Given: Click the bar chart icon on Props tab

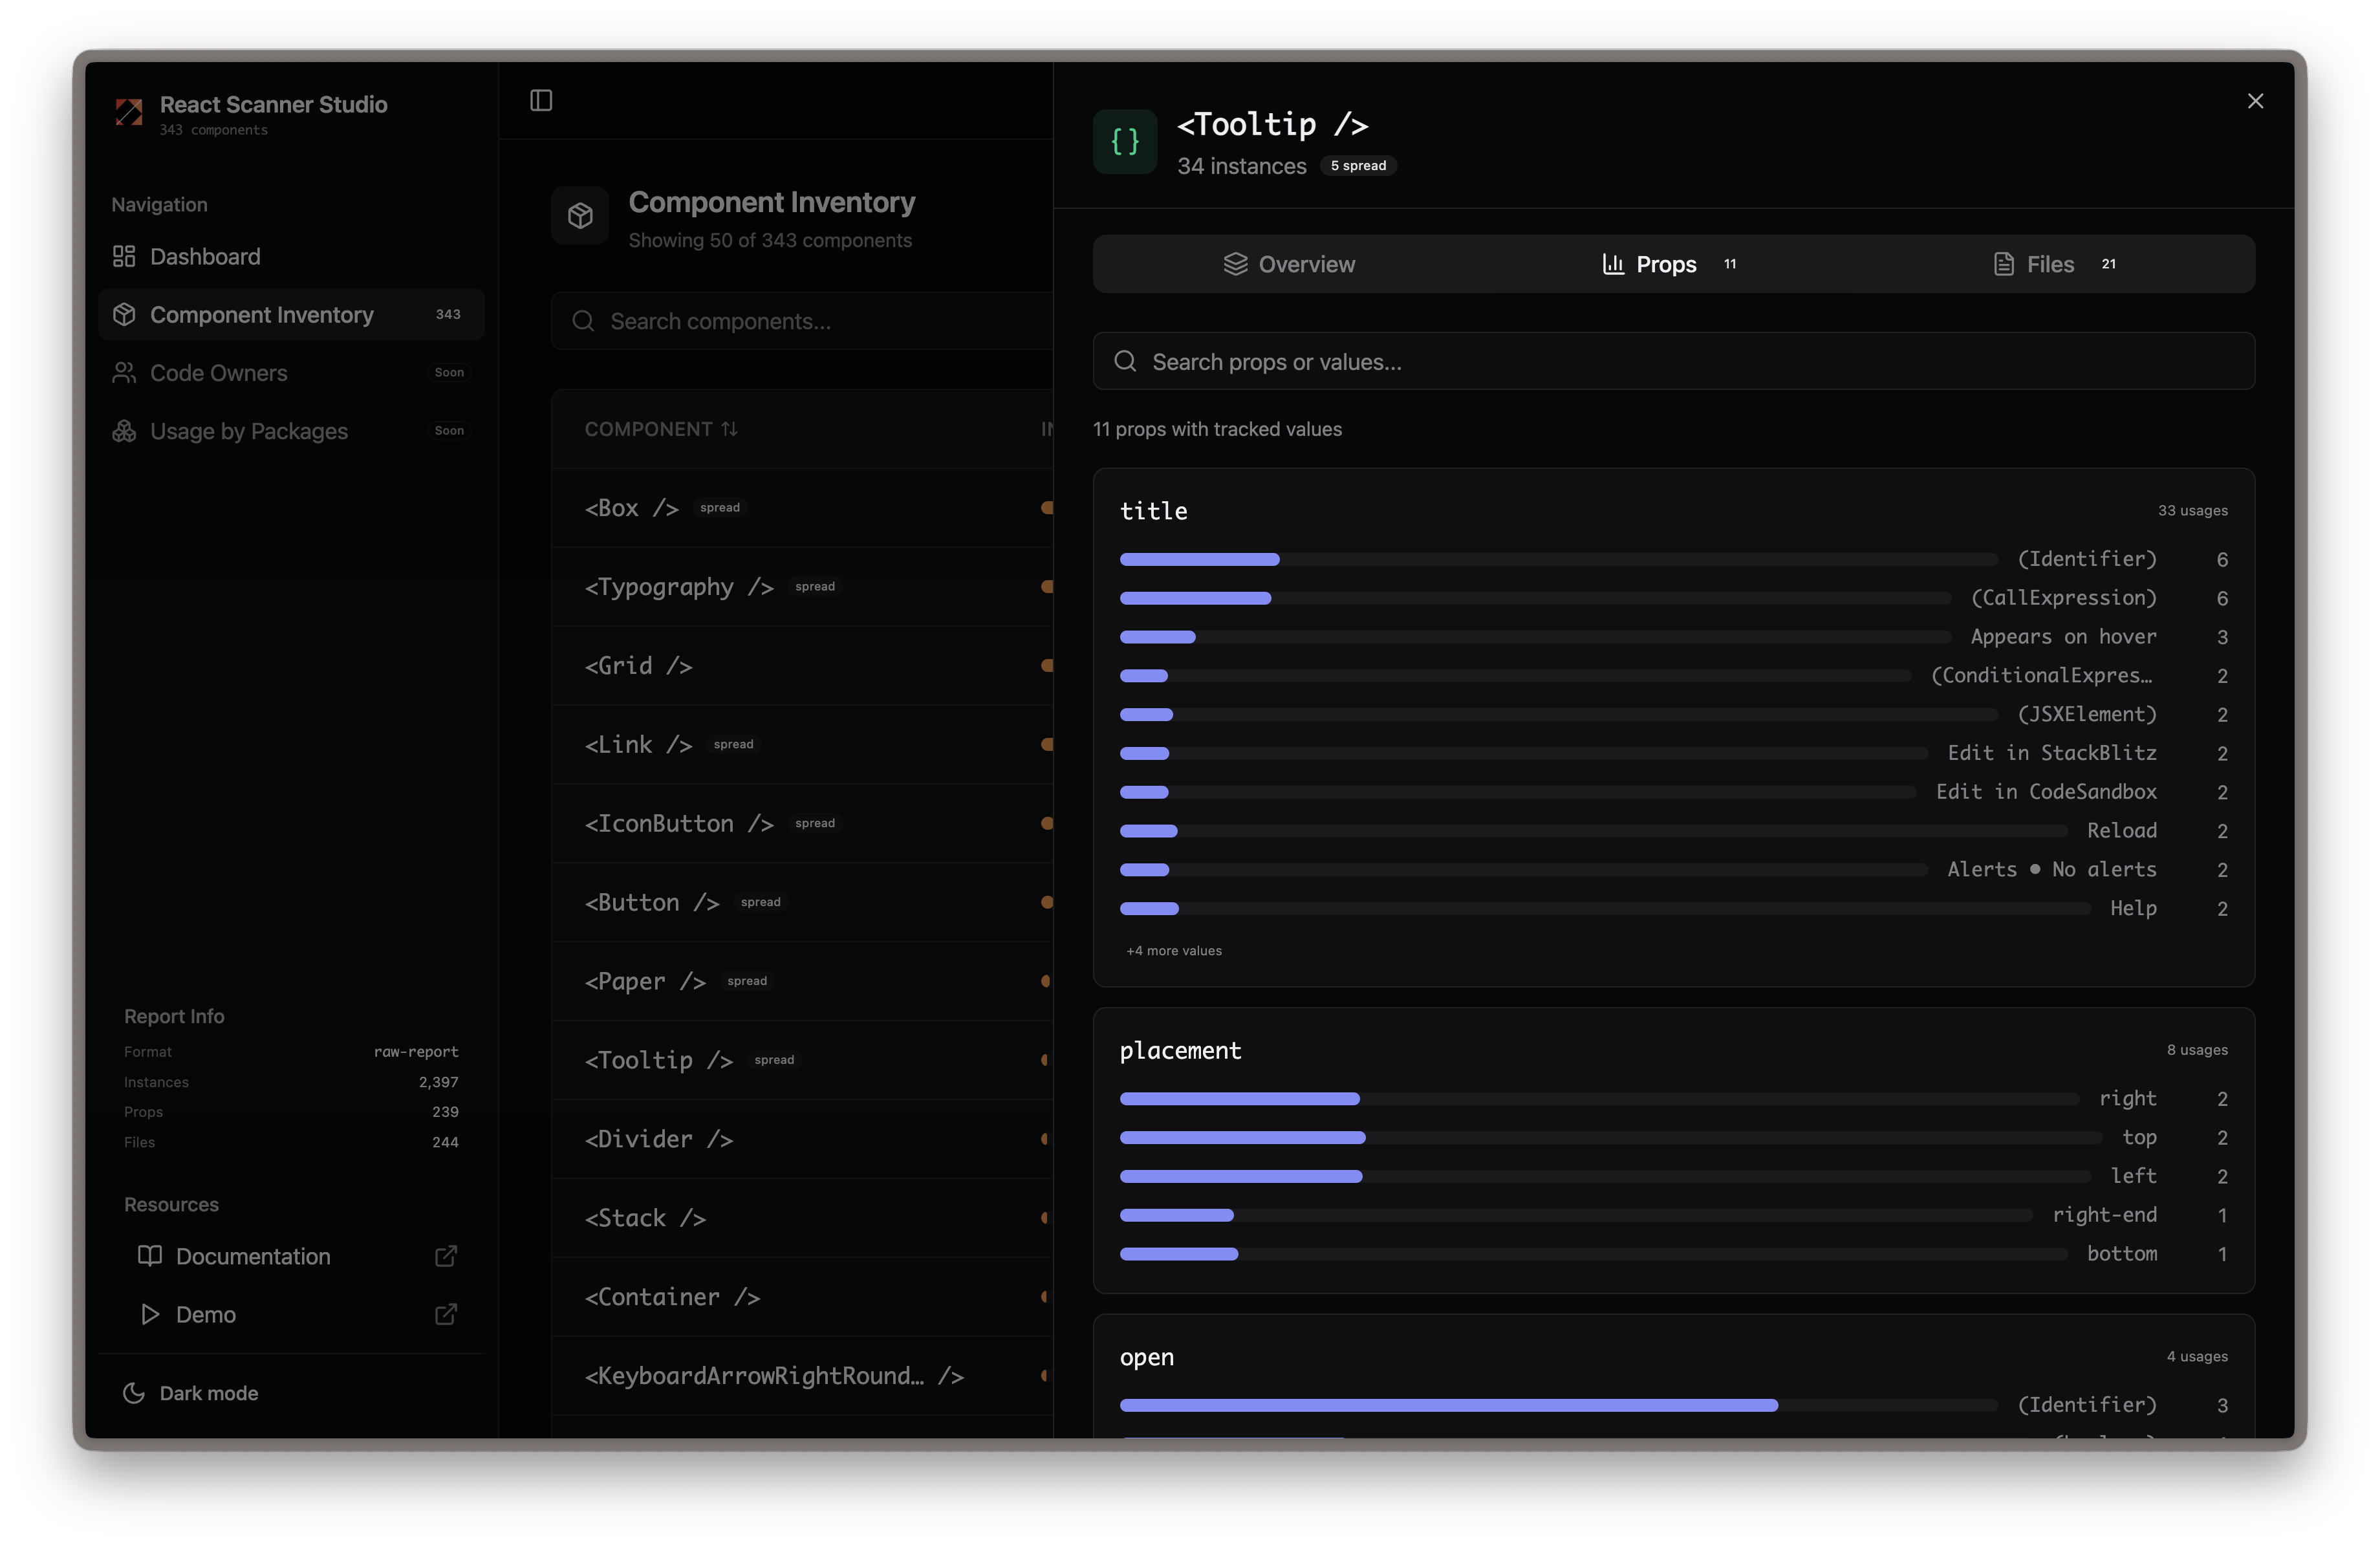Looking at the screenshot, I should pyautogui.click(x=1613, y=264).
